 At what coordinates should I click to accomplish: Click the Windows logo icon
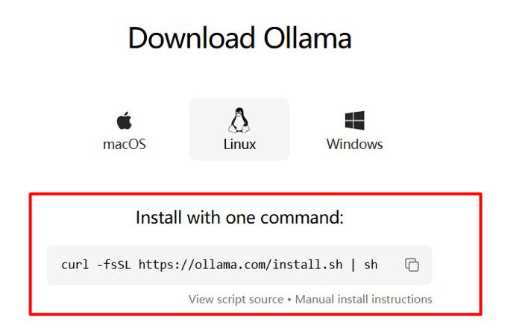[354, 120]
